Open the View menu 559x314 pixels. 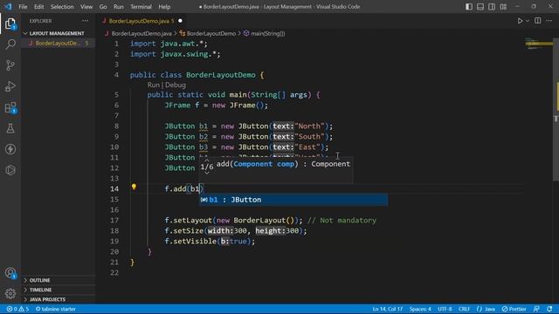click(86, 7)
